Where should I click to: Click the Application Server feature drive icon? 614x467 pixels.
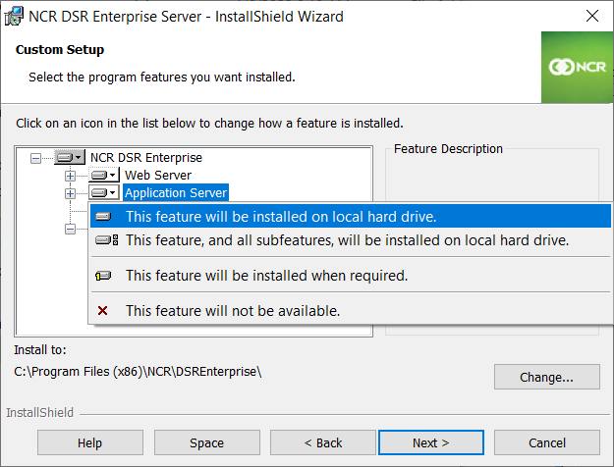pyautogui.click(x=104, y=193)
